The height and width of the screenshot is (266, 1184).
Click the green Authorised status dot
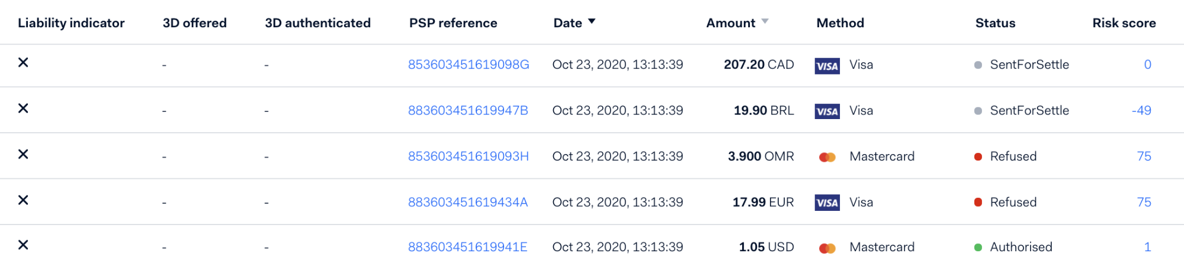point(978,248)
